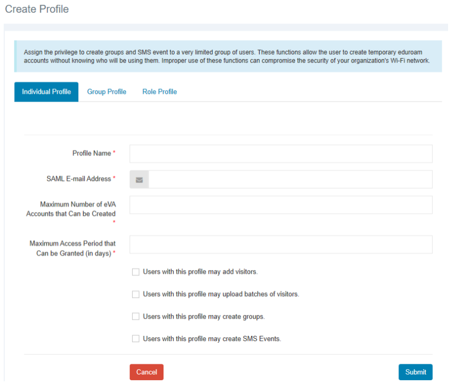Viewport: 474px width, 385px height.
Task: Click the 'Profile Name' field label
Action: pyautogui.click(x=92, y=153)
